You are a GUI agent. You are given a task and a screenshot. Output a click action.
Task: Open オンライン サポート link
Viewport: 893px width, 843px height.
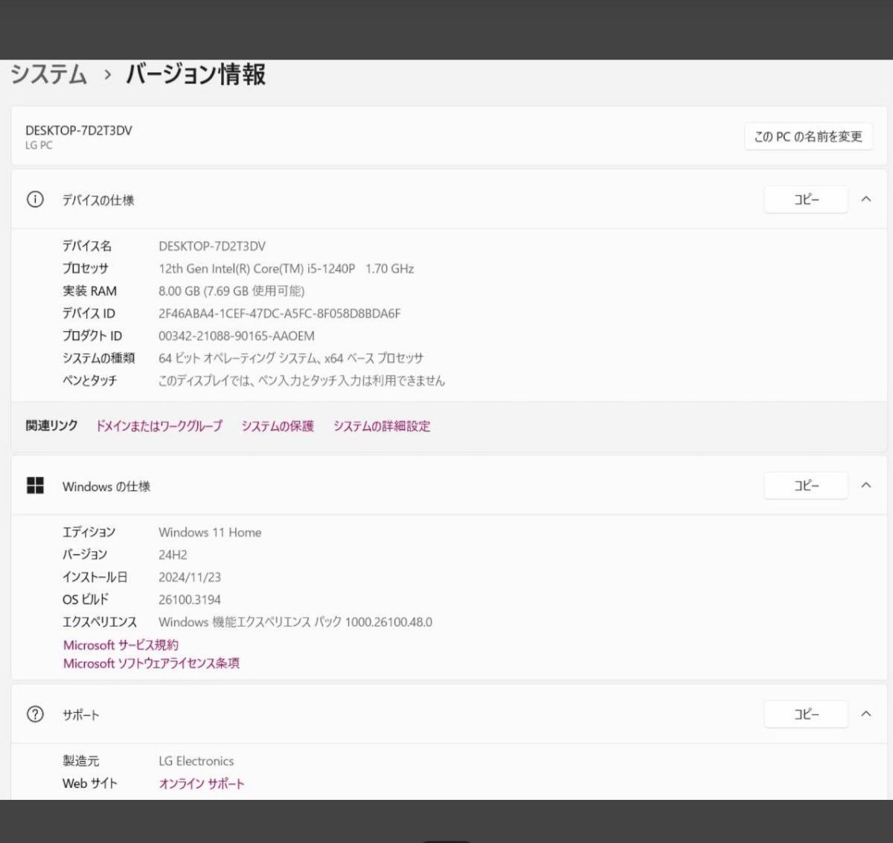[202, 783]
